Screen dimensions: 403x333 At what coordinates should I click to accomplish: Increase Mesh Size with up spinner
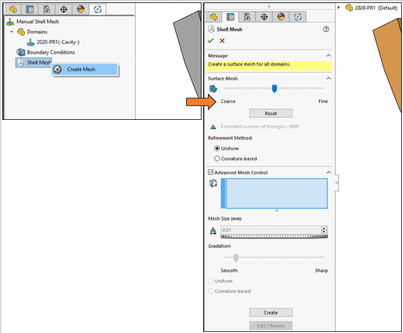(324, 228)
